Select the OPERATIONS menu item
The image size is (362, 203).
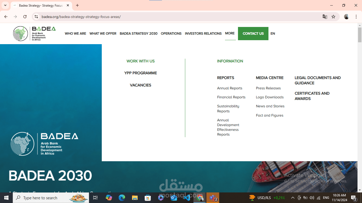[171, 34]
